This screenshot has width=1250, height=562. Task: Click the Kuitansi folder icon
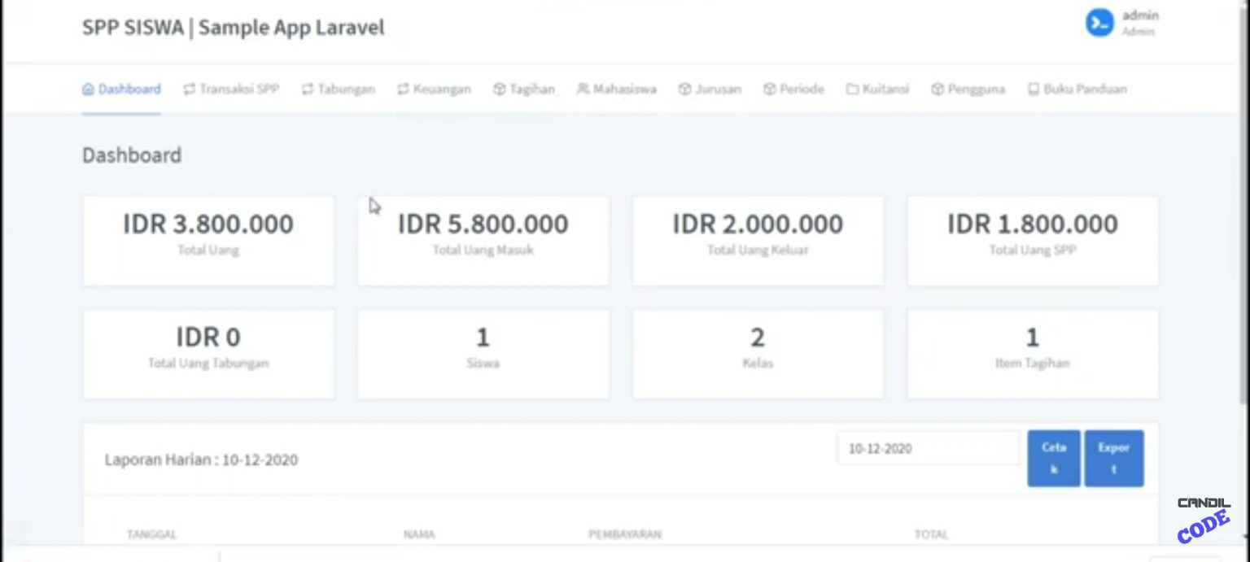point(852,89)
